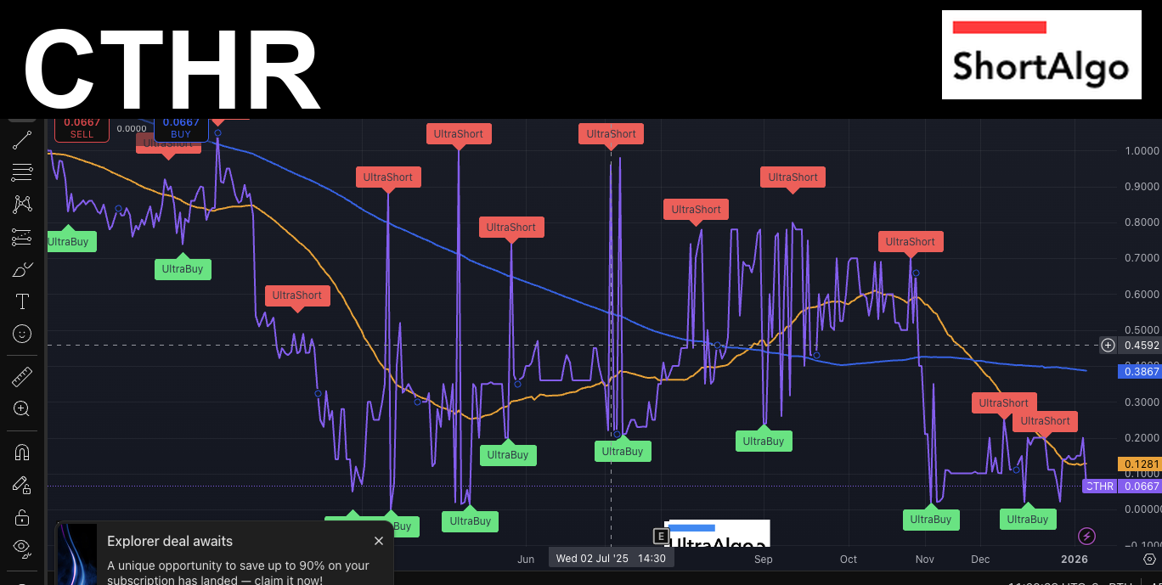The height and width of the screenshot is (585, 1162).
Task: Toggle lock all drawing tools
Action: pos(22,517)
